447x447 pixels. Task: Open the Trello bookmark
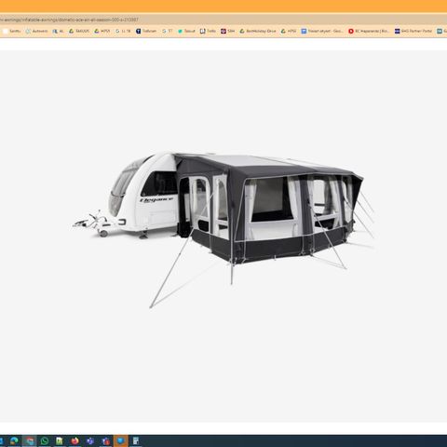point(208,31)
